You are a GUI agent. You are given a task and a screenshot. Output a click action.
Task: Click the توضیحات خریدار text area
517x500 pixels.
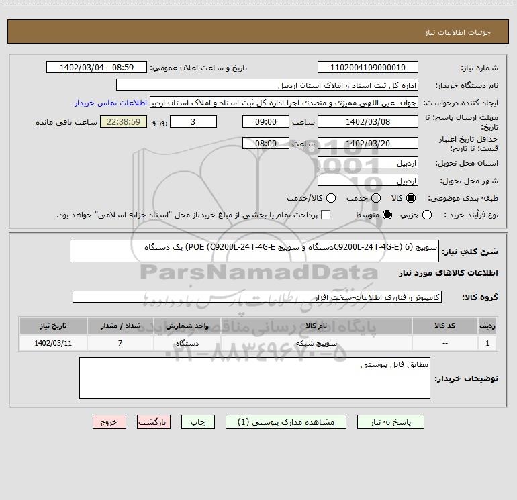click(x=254, y=378)
